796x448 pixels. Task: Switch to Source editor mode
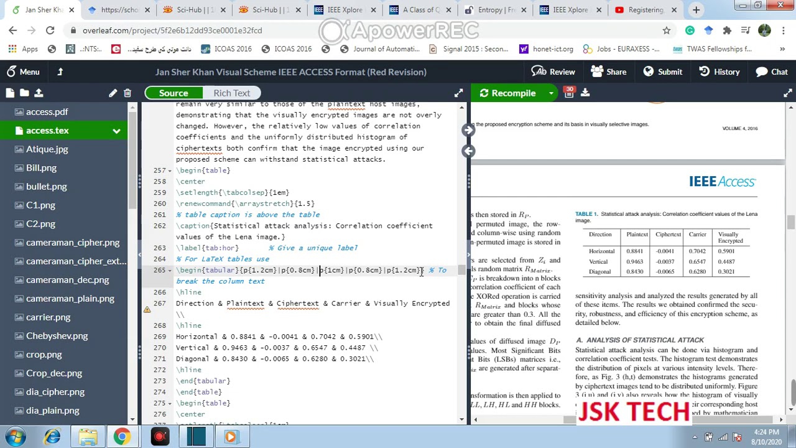click(x=174, y=93)
